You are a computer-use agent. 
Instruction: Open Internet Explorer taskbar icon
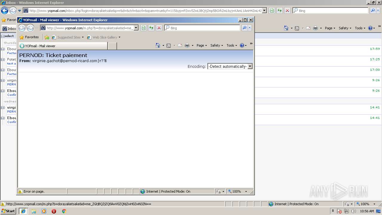coord(23,211)
